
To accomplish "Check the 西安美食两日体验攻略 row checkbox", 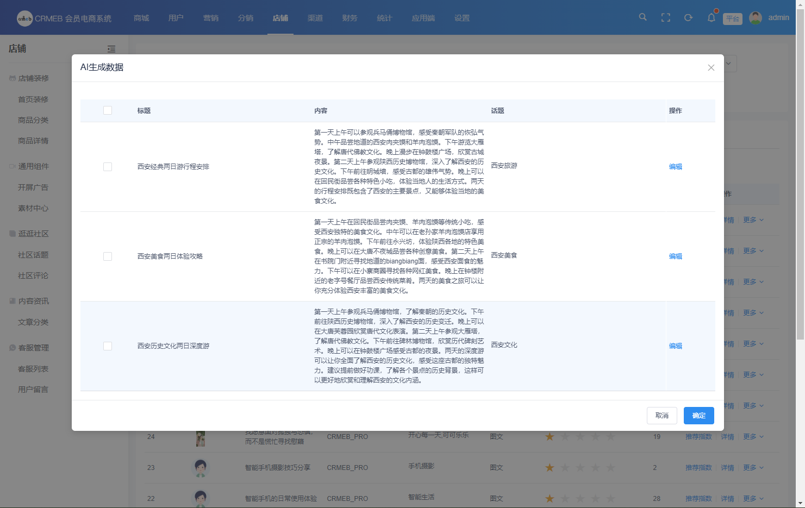I will pyautogui.click(x=108, y=256).
